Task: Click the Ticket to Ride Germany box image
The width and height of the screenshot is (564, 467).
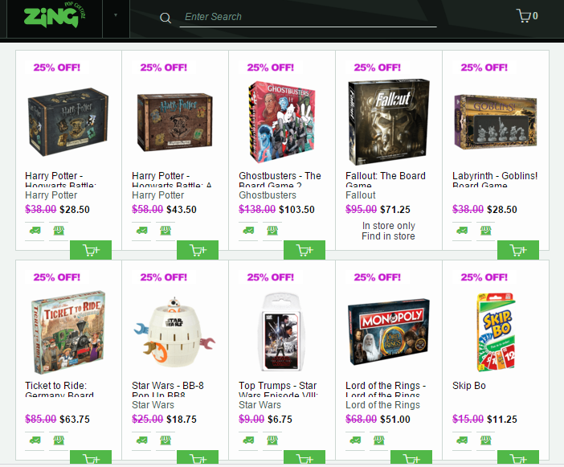Action: click(x=68, y=332)
